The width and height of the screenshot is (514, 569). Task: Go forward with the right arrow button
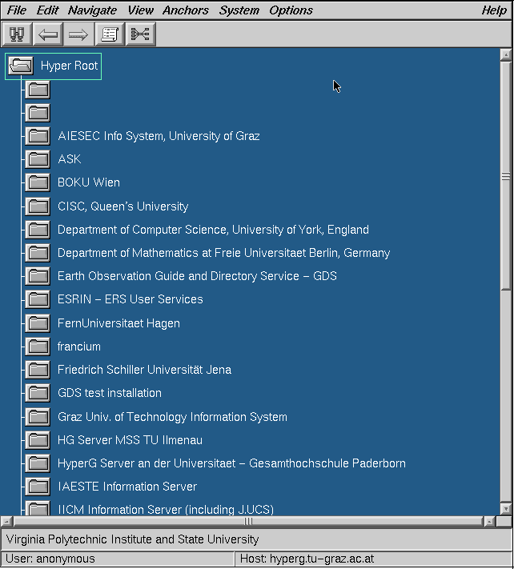coord(78,34)
